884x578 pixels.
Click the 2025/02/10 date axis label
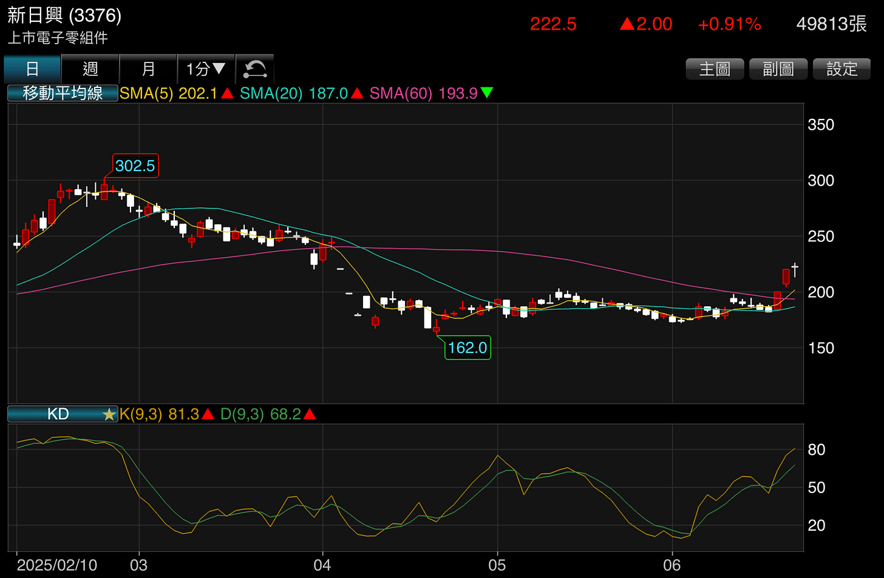click(57, 565)
